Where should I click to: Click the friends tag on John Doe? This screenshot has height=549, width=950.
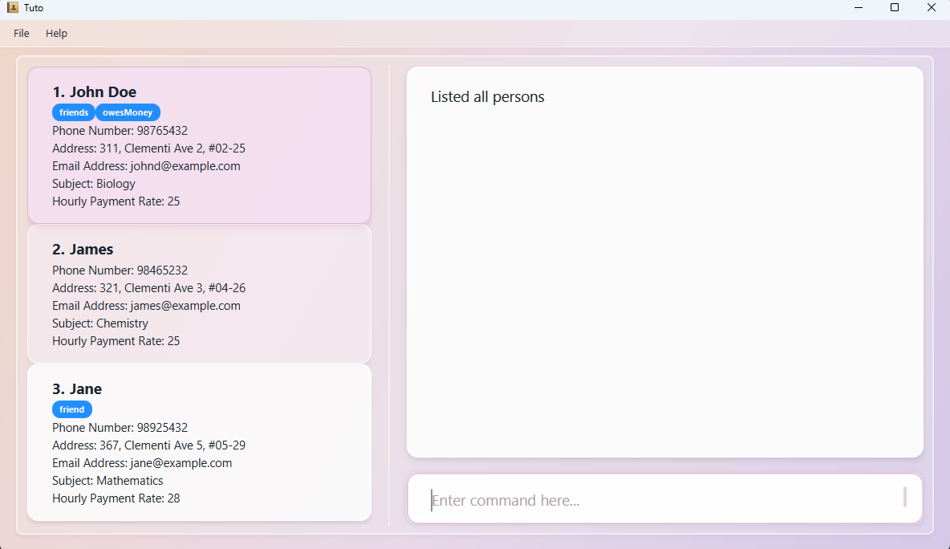click(74, 112)
